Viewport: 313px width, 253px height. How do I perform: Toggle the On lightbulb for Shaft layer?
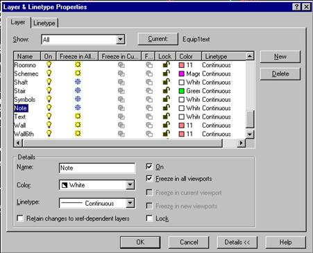(x=49, y=82)
